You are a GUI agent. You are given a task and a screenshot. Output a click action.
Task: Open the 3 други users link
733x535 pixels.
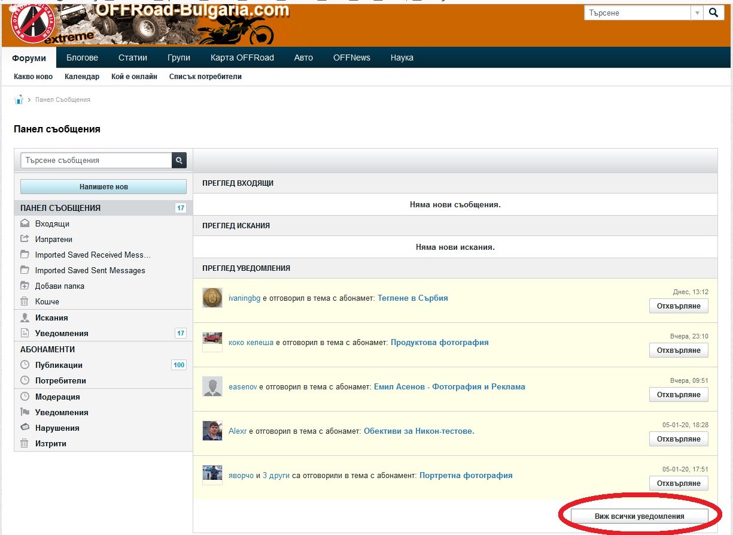[276, 475]
